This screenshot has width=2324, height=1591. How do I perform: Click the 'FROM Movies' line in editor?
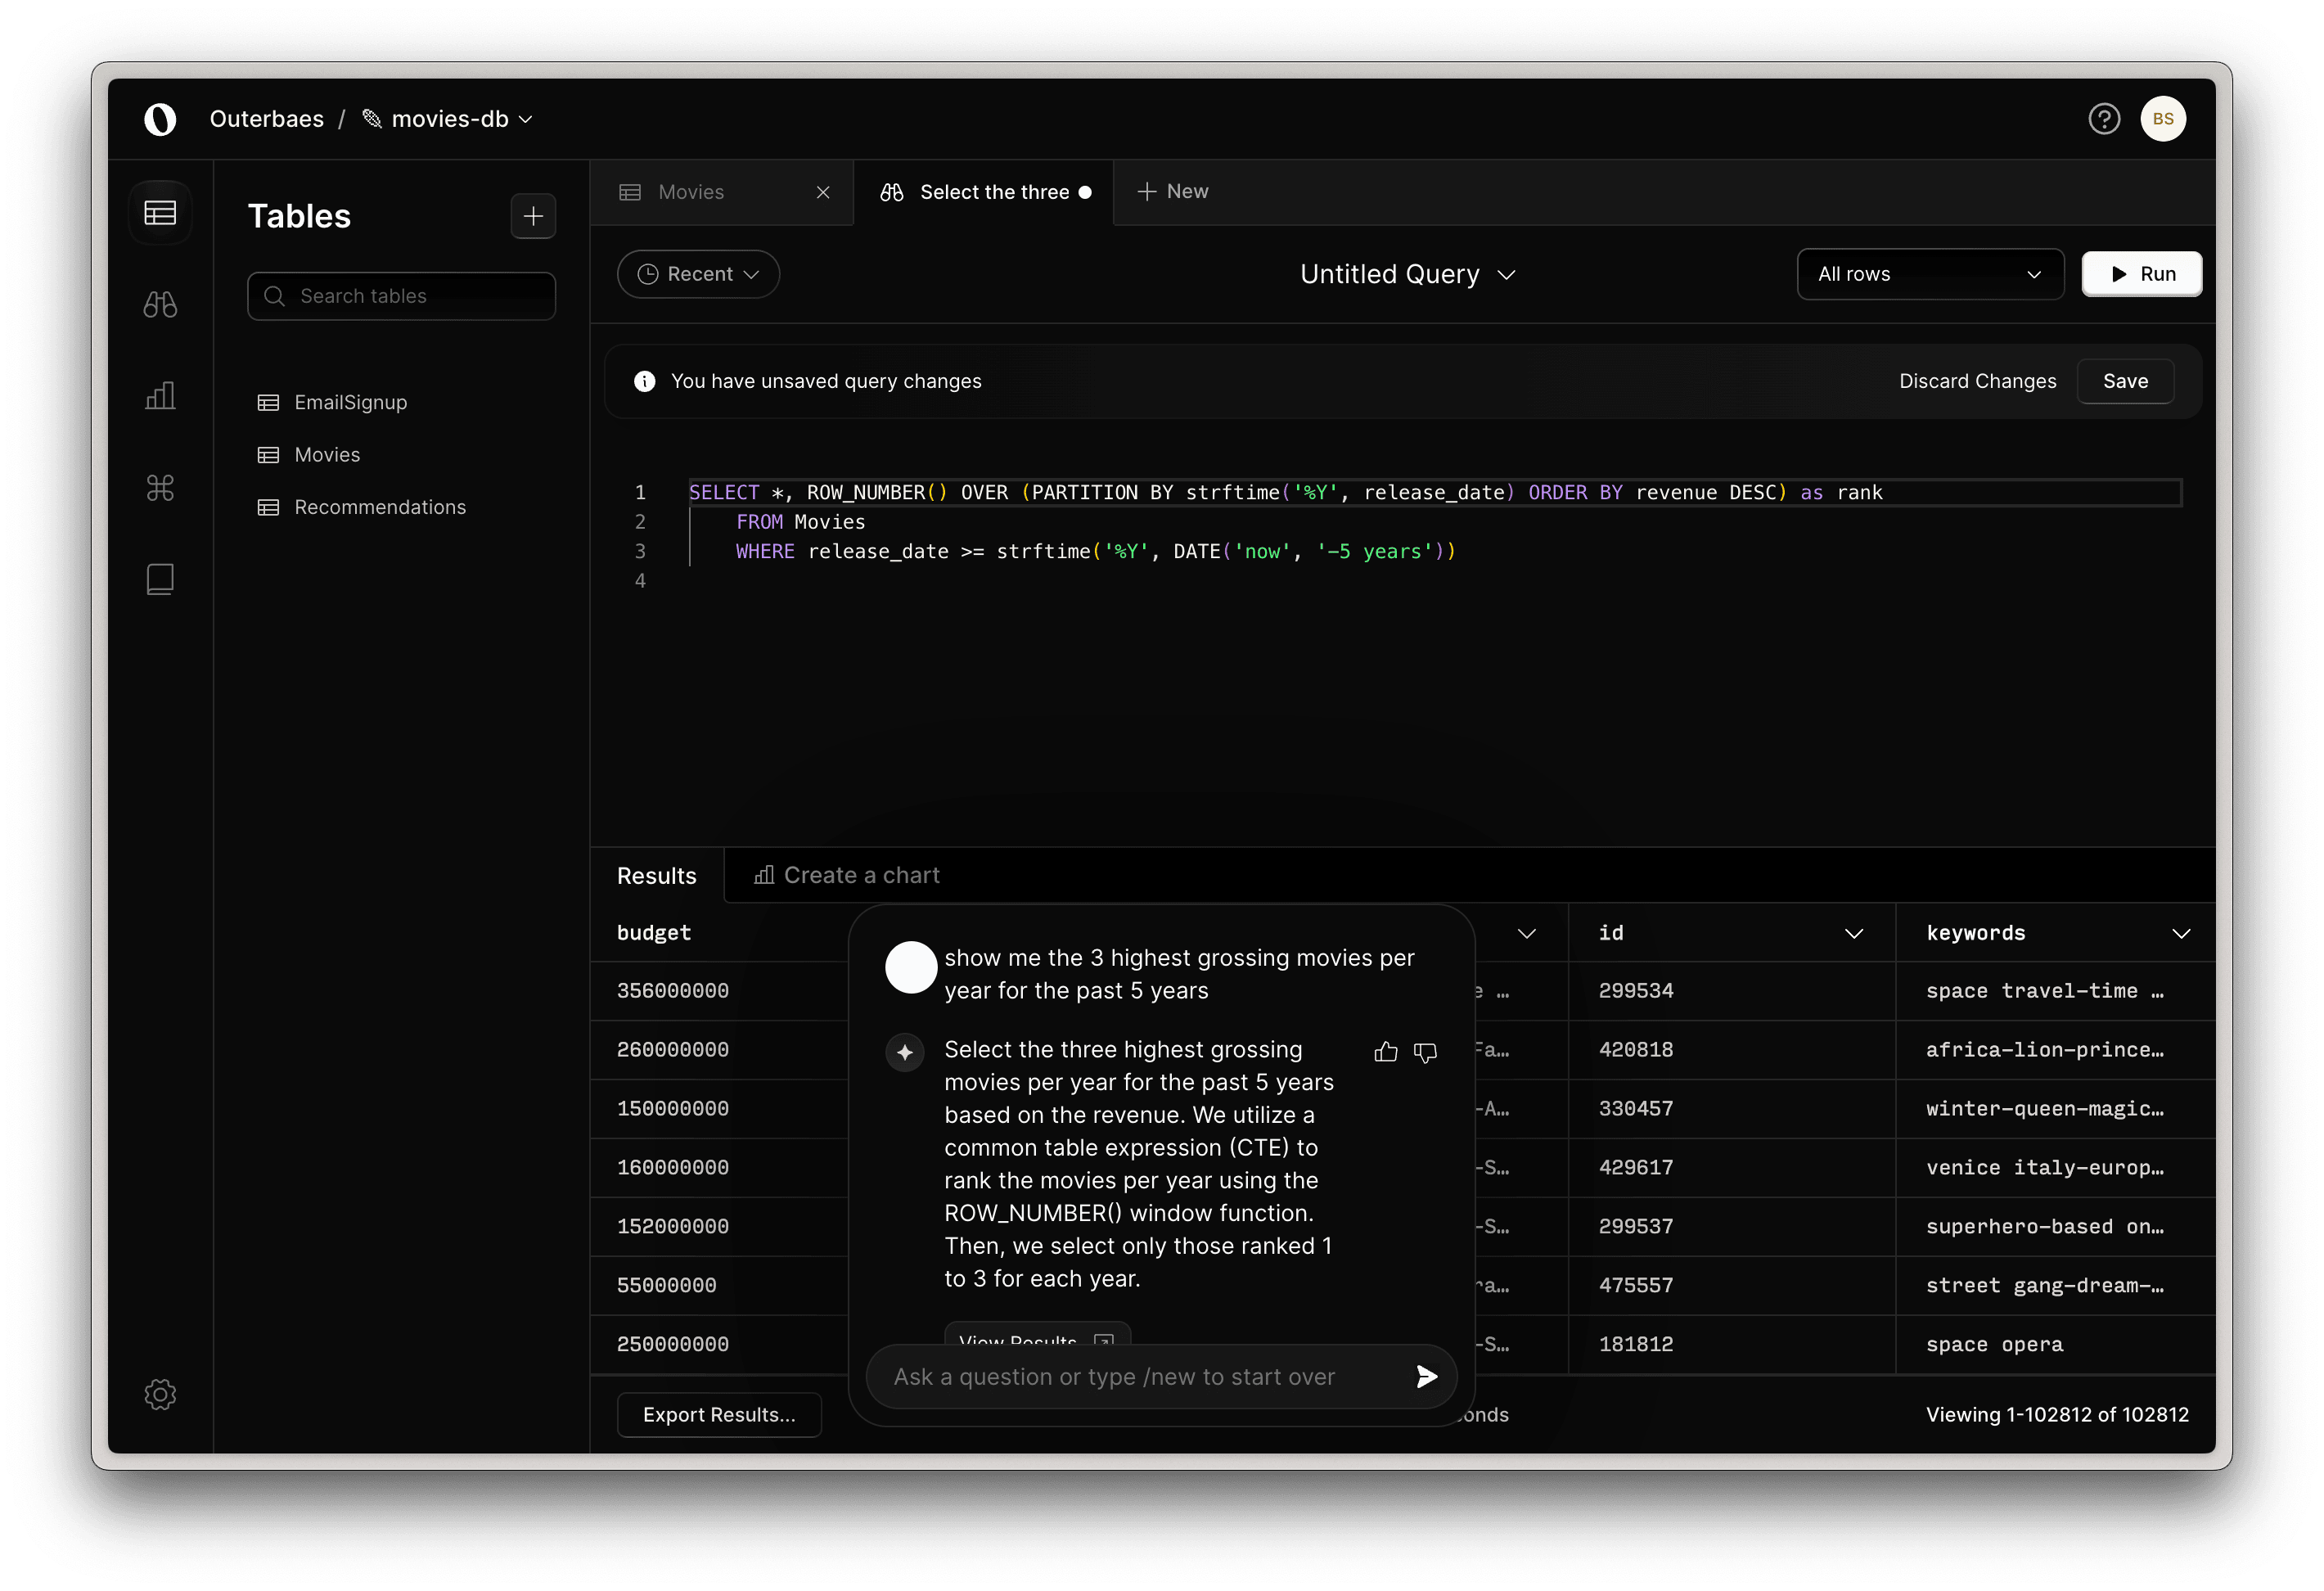[800, 522]
